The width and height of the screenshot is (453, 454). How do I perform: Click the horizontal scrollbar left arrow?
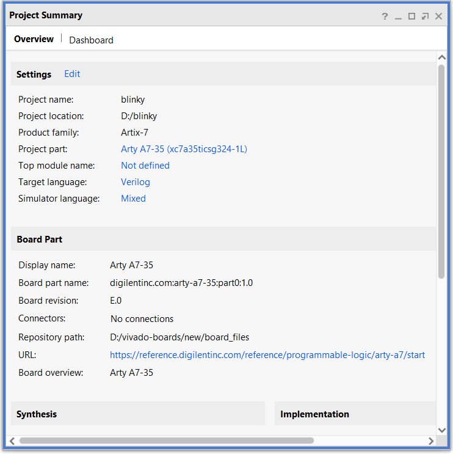[12, 441]
